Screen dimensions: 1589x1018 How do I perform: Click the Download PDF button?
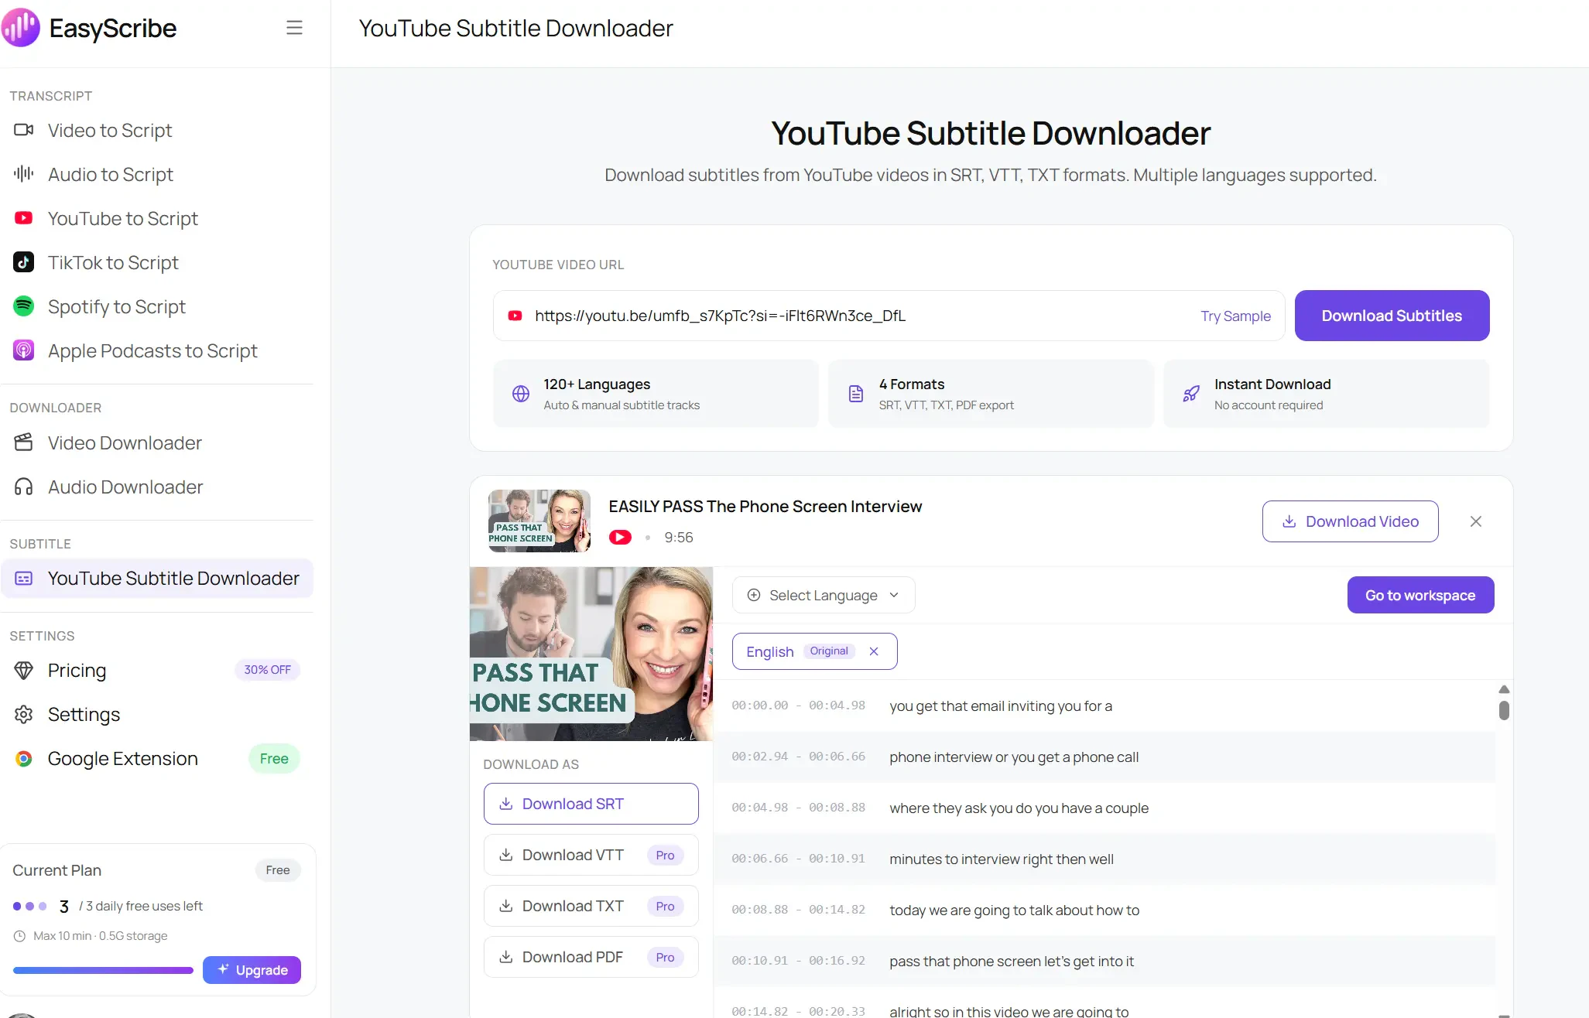591,957
